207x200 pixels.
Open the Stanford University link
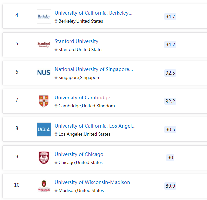click(x=76, y=41)
